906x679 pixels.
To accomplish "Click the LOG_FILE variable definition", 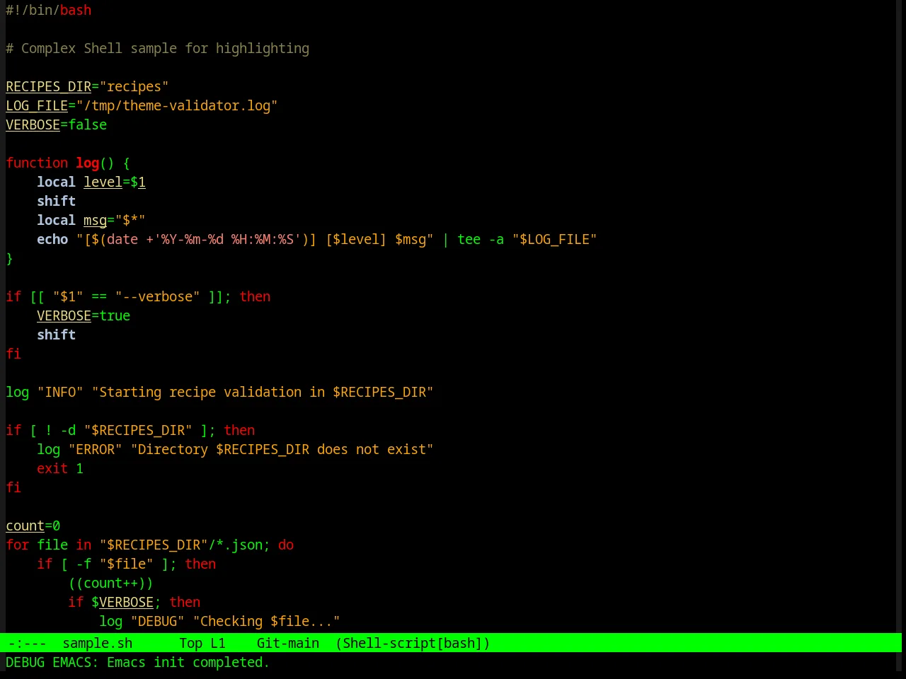I will coord(142,106).
